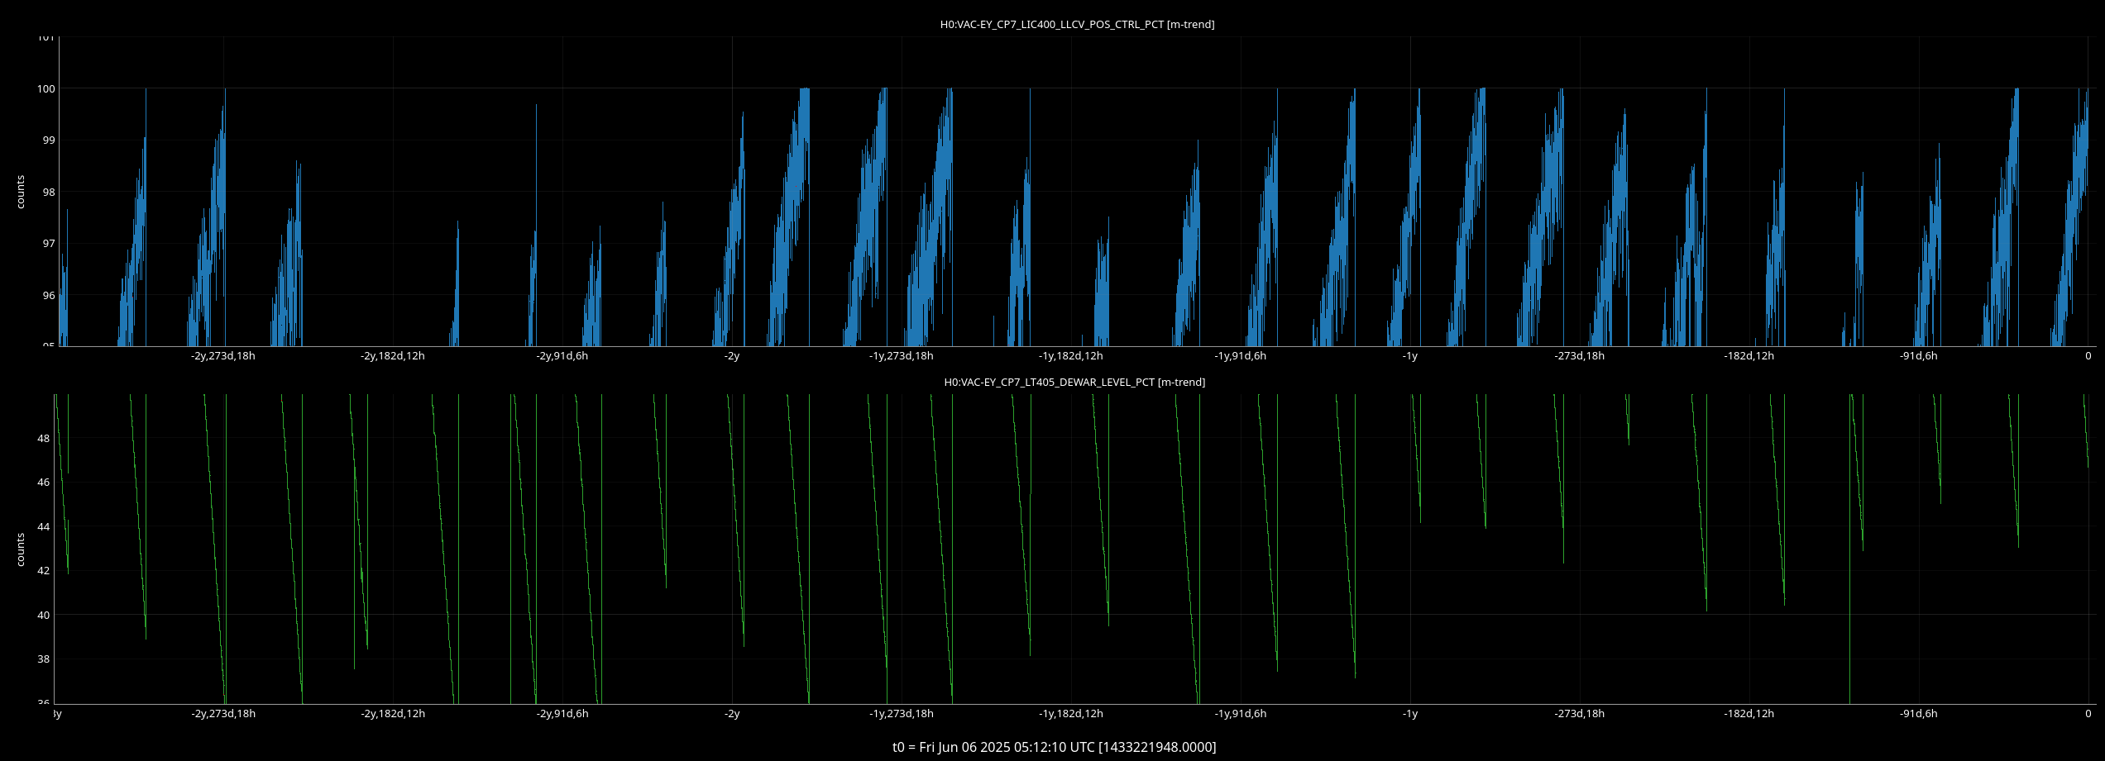The height and width of the screenshot is (761, 2105).
Task: Click '-91d,6h' tick under LLCV plot
Action: click(x=1919, y=356)
